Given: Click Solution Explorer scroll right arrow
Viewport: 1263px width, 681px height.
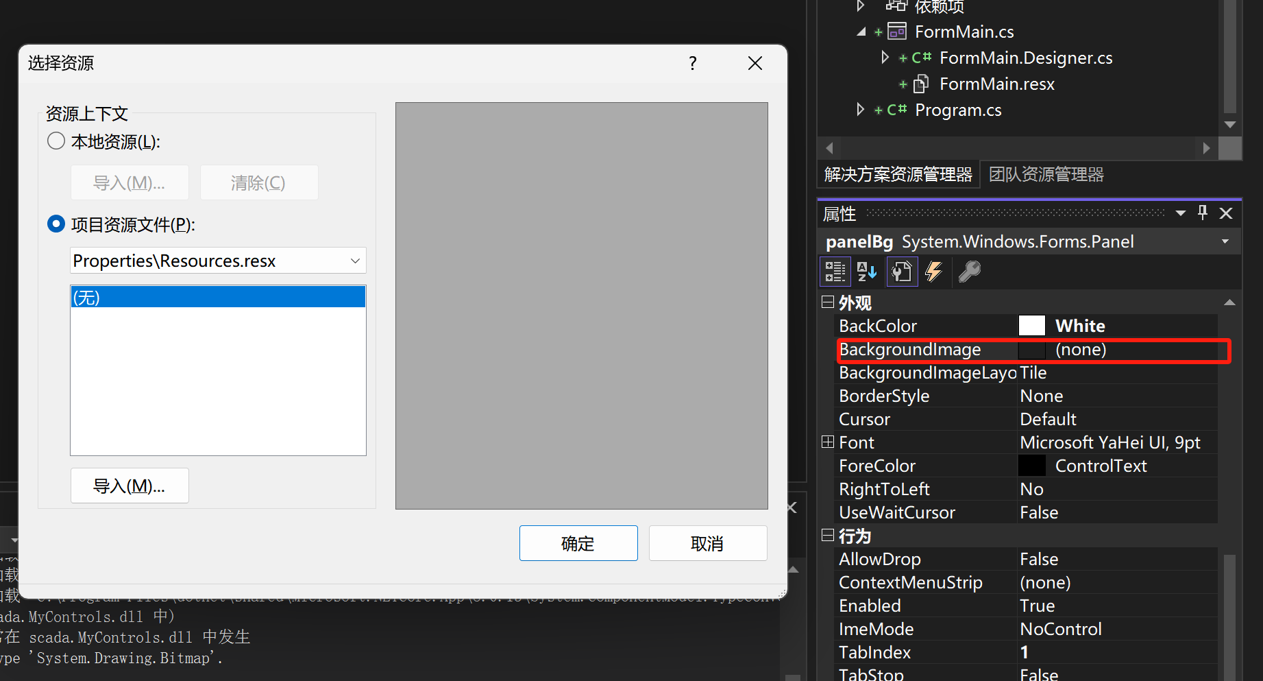Looking at the screenshot, I should pos(1206,148).
